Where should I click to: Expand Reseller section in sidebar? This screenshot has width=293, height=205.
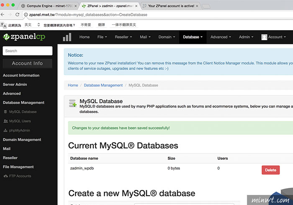10,158
